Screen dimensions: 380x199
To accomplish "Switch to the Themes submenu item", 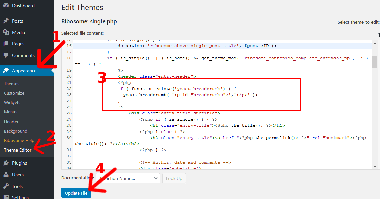I will [x=11, y=83].
